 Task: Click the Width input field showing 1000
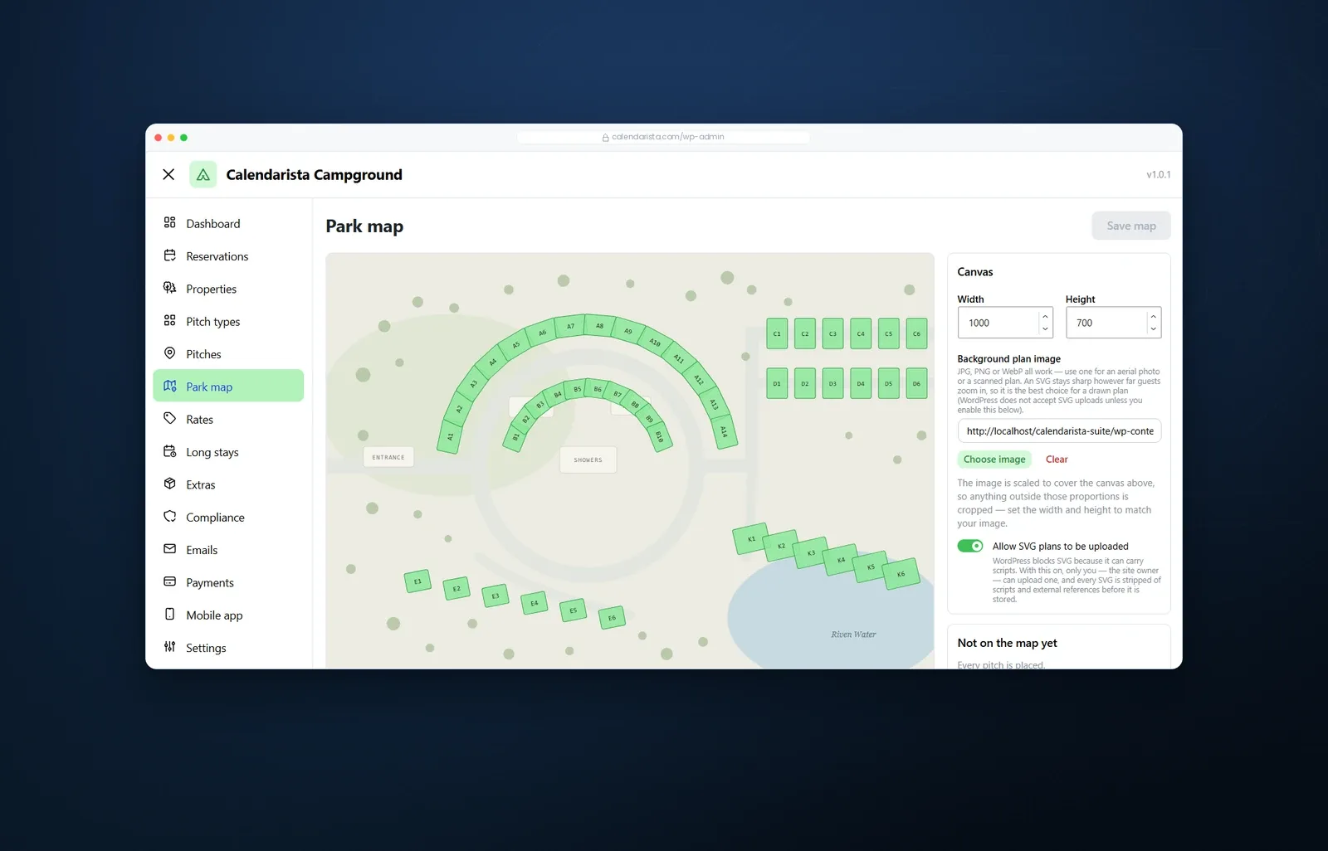1005,323
